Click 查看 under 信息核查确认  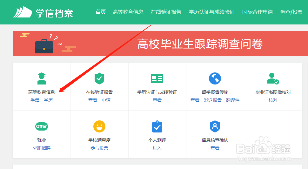[x=215, y=148]
